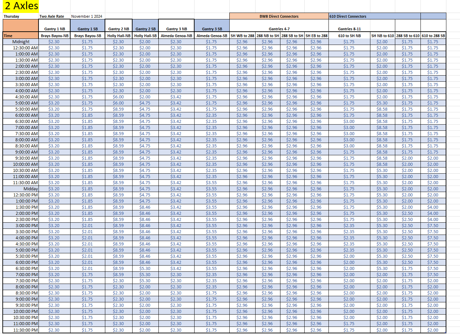Image resolution: width=460 pixels, height=334 pixels.
Task: Click the 'SH NB to 610' column header
Action: (x=383, y=35)
